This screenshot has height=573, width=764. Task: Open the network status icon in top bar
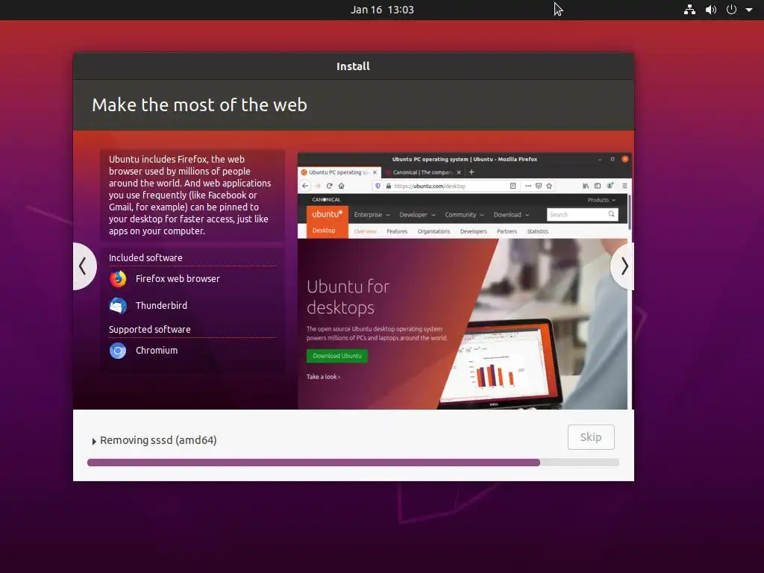tap(689, 10)
